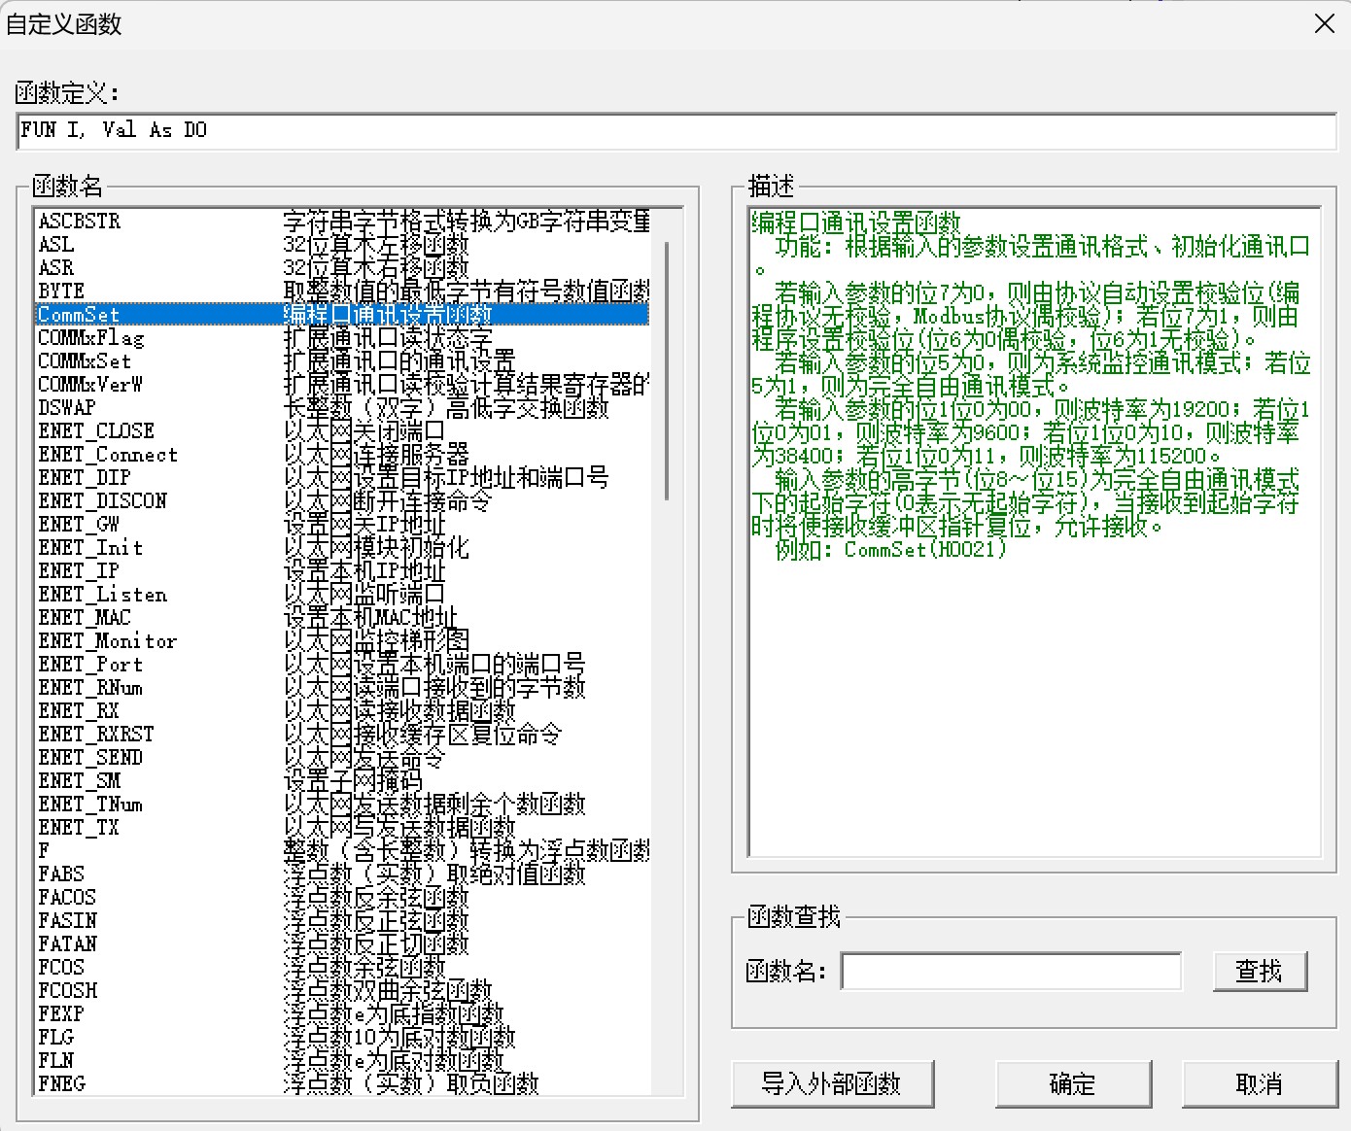Image resolution: width=1351 pixels, height=1131 pixels.
Task: Select the ENET_TNum function row
Action: 343,805
